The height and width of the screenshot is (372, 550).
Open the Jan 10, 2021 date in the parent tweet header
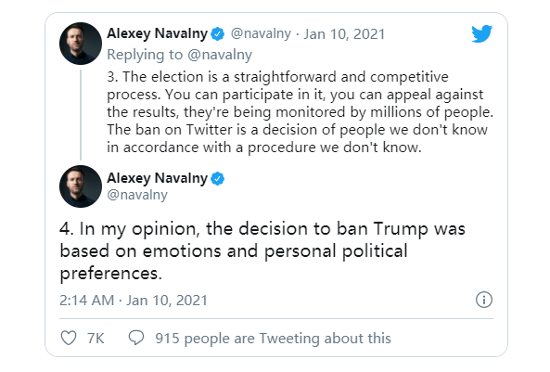tap(344, 34)
